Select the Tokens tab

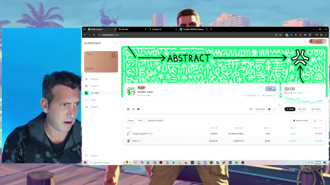(131, 121)
